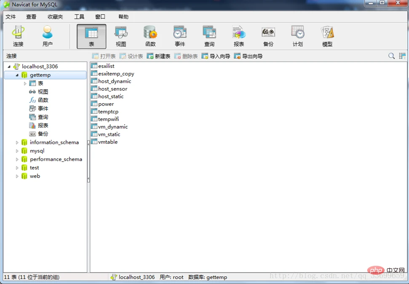The height and width of the screenshot is (284, 409).
Task: Open the 连接 (Connection) toolbar icon
Action: click(x=18, y=37)
